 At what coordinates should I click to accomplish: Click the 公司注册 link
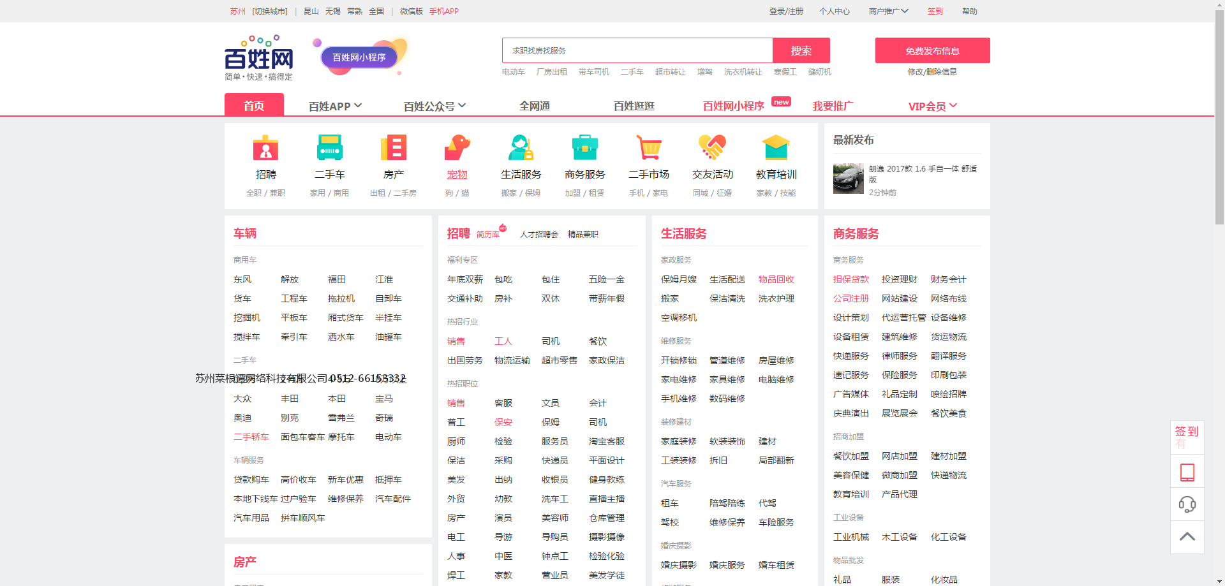pyautogui.click(x=851, y=298)
